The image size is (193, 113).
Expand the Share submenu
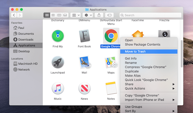[149, 84]
